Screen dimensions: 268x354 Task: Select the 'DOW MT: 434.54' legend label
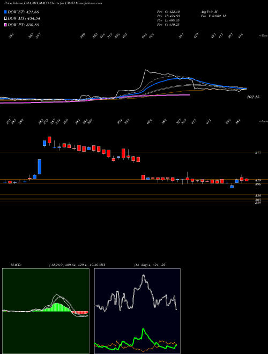click(x=24, y=18)
